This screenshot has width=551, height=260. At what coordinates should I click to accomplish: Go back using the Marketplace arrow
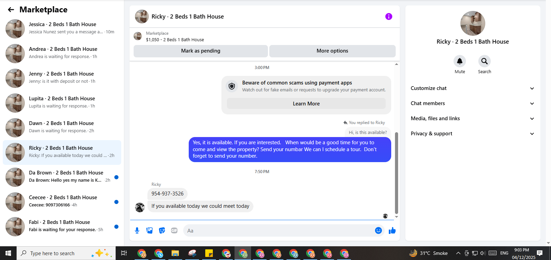click(11, 10)
